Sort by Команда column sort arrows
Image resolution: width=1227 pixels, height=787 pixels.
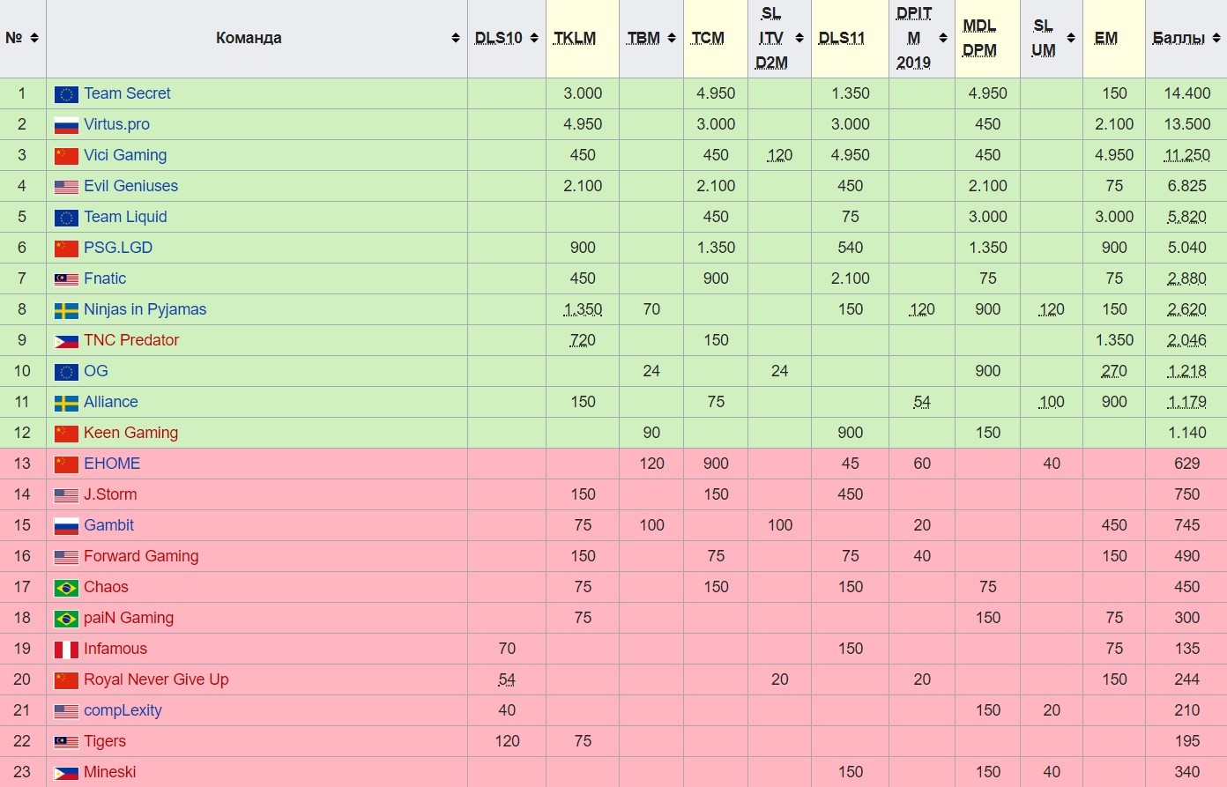456,38
